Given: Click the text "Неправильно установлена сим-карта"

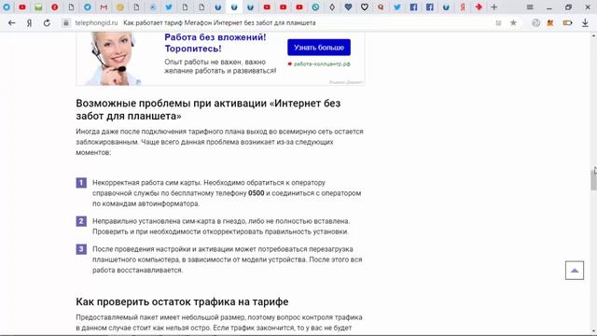Looking at the screenshot, I should (x=155, y=221).
